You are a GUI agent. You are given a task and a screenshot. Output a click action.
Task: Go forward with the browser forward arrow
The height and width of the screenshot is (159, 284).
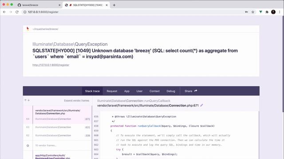[11, 12]
